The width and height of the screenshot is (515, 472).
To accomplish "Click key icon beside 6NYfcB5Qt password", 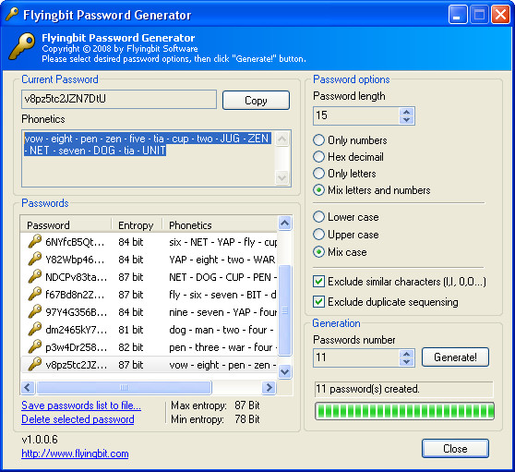I will [x=34, y=242].
